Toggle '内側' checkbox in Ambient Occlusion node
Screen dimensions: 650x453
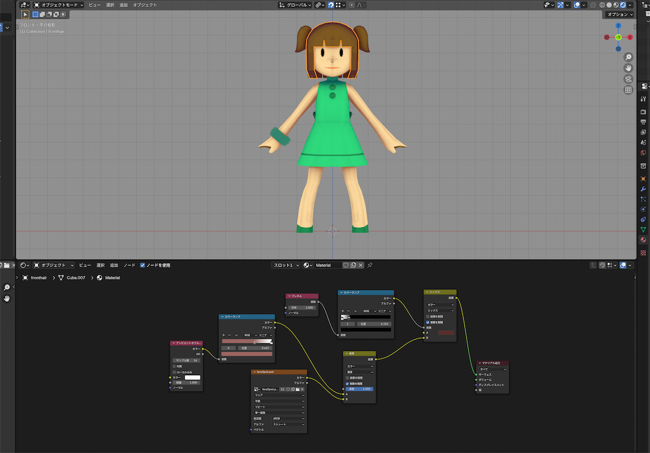174,366
